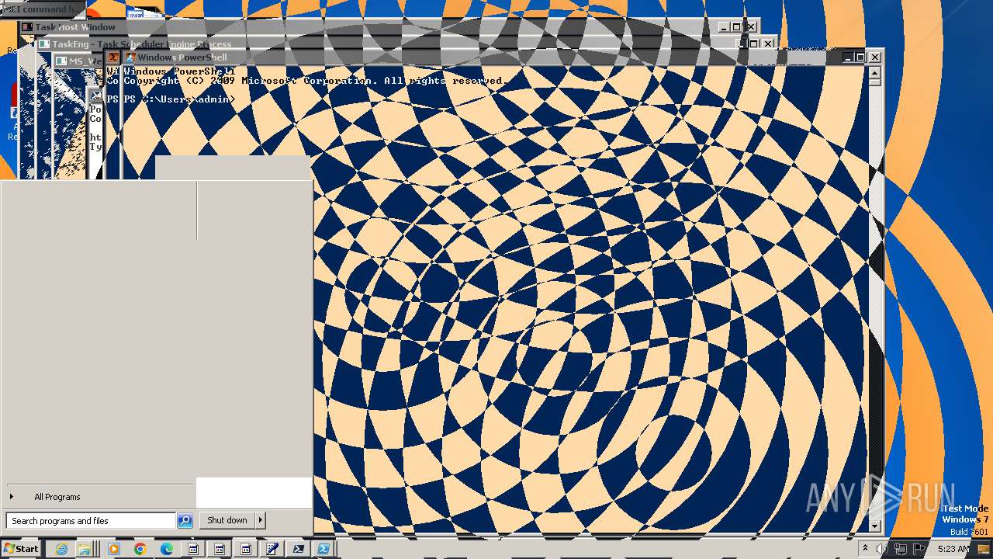Open the clock showing 5:23 AM
Image resolution: width=993 pixels, height=559 pixels.
click(x=953, y=549)
